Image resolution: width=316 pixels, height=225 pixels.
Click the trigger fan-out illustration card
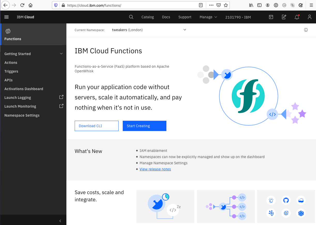pyautogui.click(x=226, y=206)
